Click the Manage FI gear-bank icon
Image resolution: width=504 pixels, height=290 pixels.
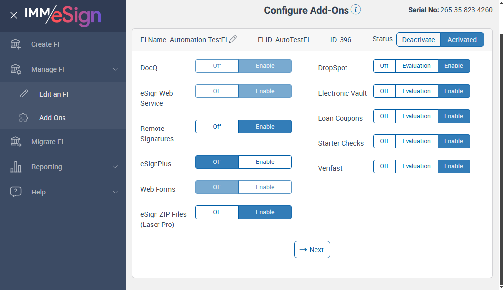pyautogui.click(x=16, y=69)
